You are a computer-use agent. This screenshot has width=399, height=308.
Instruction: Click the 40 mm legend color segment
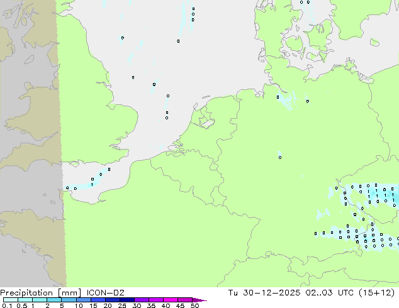click(171, 300)
